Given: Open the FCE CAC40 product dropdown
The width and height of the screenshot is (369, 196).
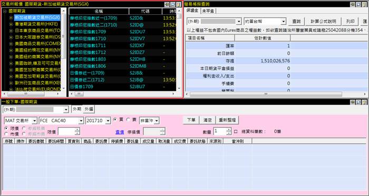Looking at the screenshot, I should coord(81,121).
